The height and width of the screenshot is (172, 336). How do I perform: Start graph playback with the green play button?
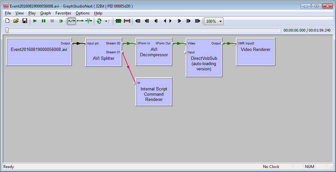click(x=35, y=21)
